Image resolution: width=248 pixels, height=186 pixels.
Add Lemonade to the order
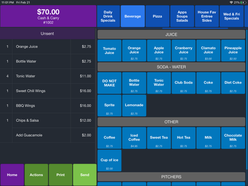tap(134, 106)
